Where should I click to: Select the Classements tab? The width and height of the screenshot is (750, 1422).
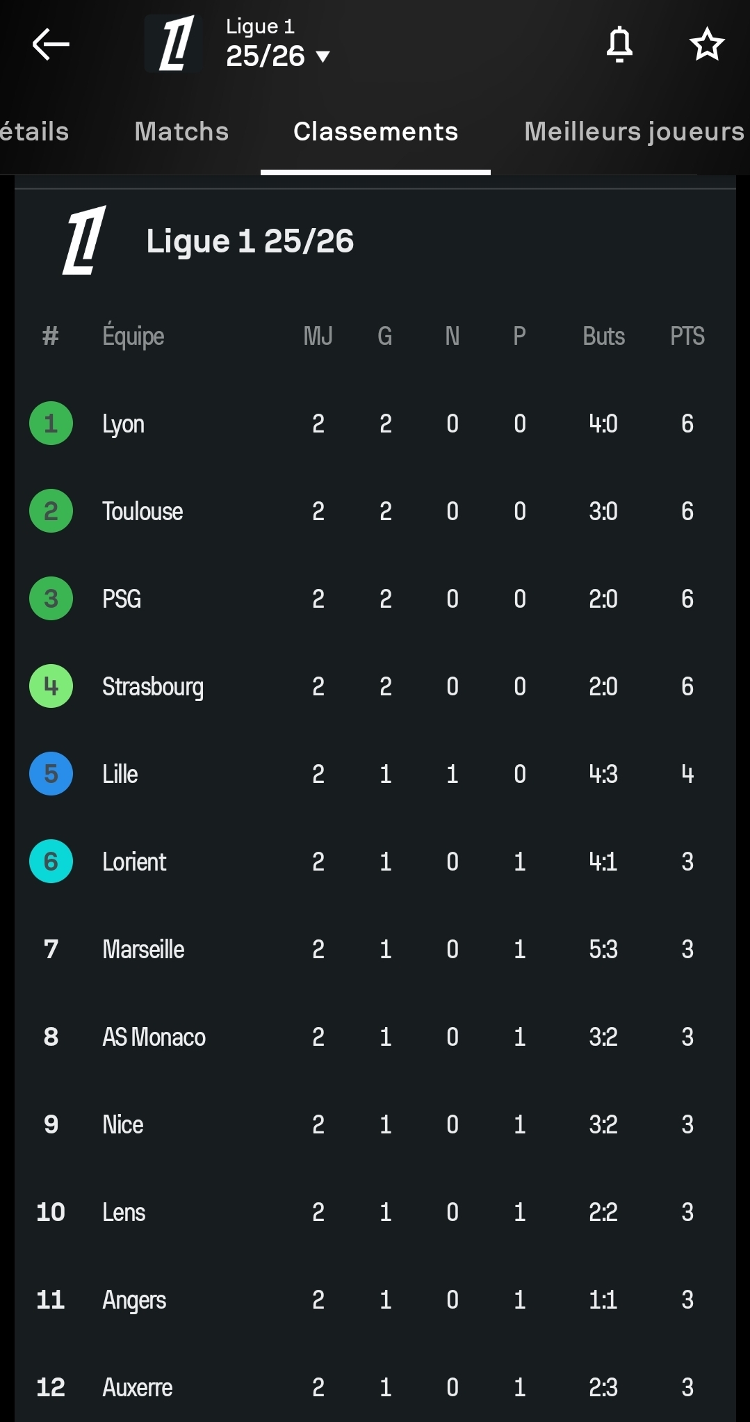(x=375, y=131)
